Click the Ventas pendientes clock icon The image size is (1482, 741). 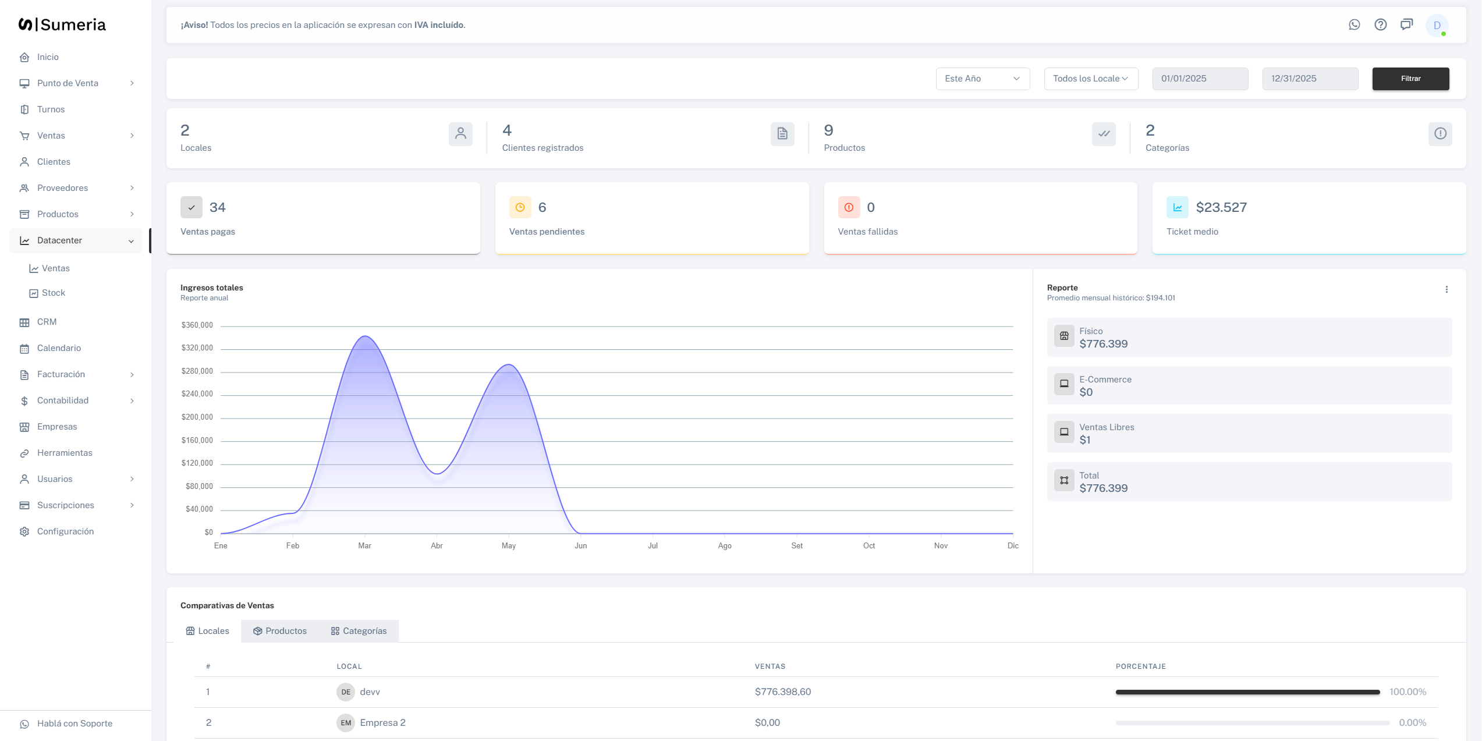520,207
